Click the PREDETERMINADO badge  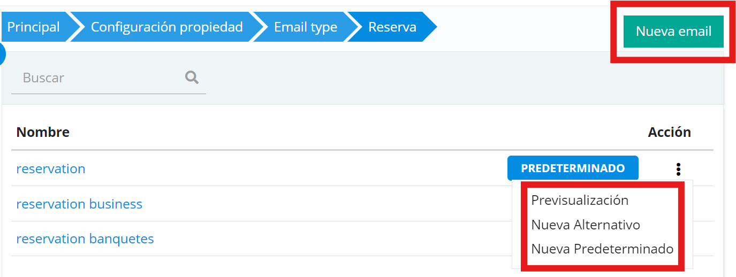tap(573, 168)
